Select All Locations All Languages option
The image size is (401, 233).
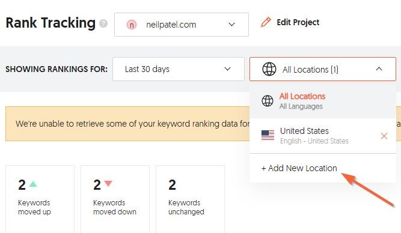click(x=323, y=101)
